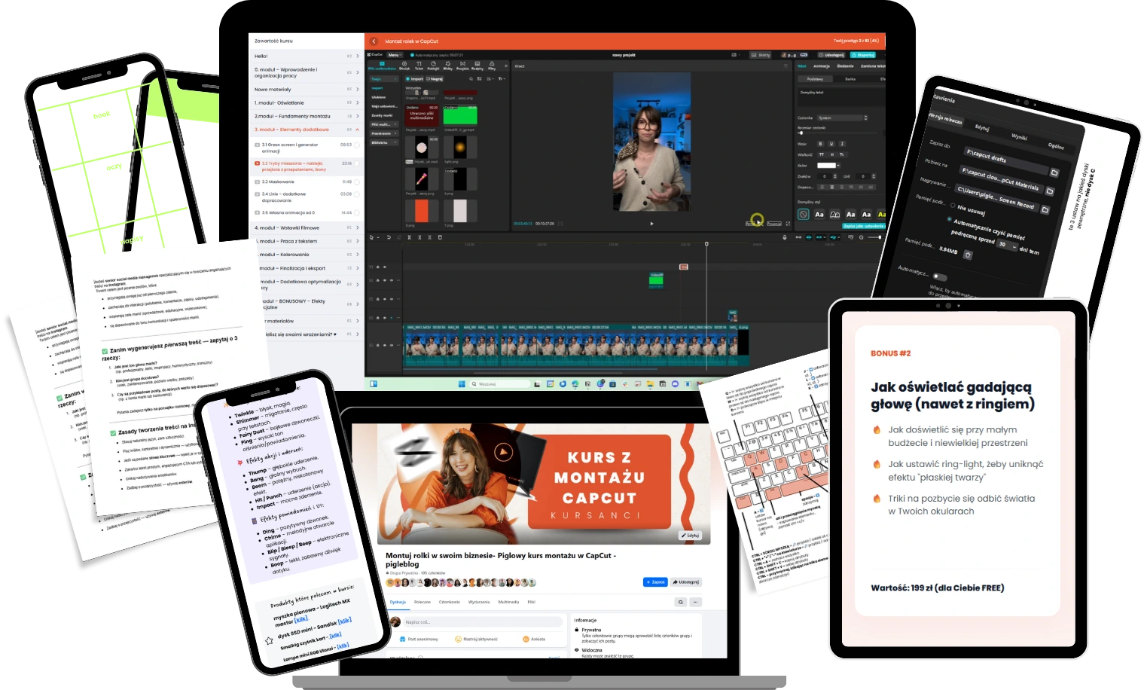Select the Pliki multimedialne media icon
Viewport: 1147px width, 690px height.
[x=383, y=66]
